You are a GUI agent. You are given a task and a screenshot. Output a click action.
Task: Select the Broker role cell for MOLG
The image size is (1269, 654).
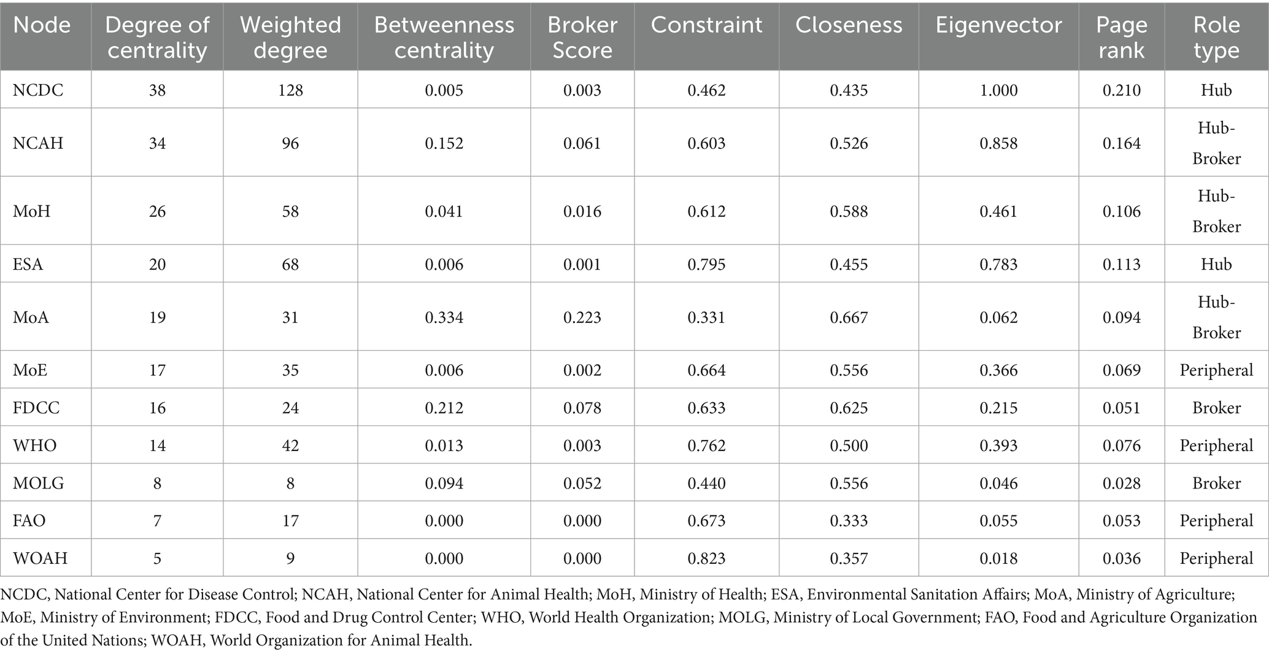pyautogui.click(x=1216, y=483)
